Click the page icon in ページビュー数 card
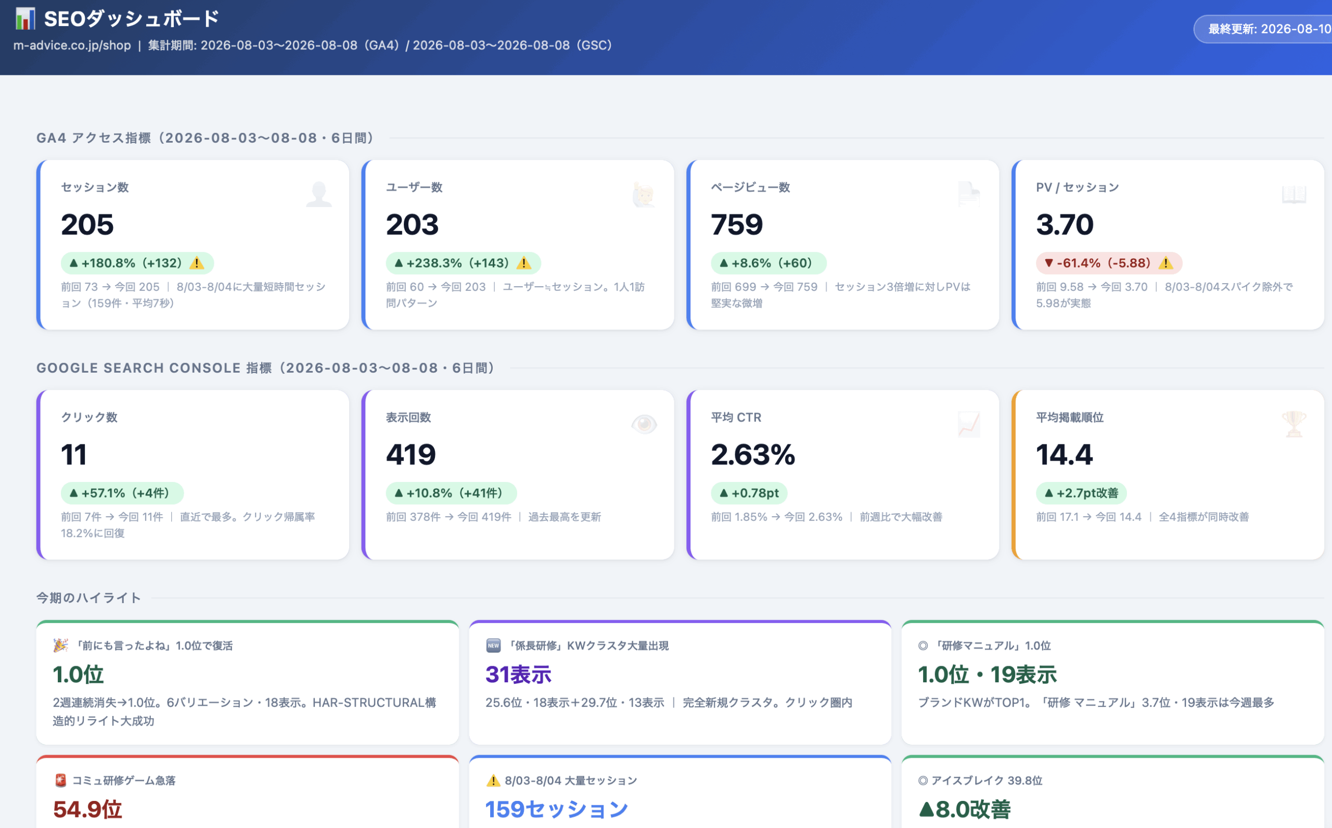 [969, 195]
